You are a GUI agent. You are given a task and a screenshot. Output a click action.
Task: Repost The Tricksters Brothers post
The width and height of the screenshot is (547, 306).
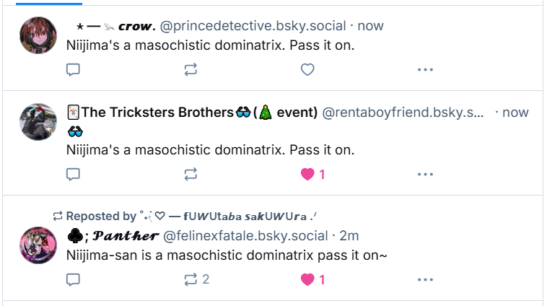191,175
